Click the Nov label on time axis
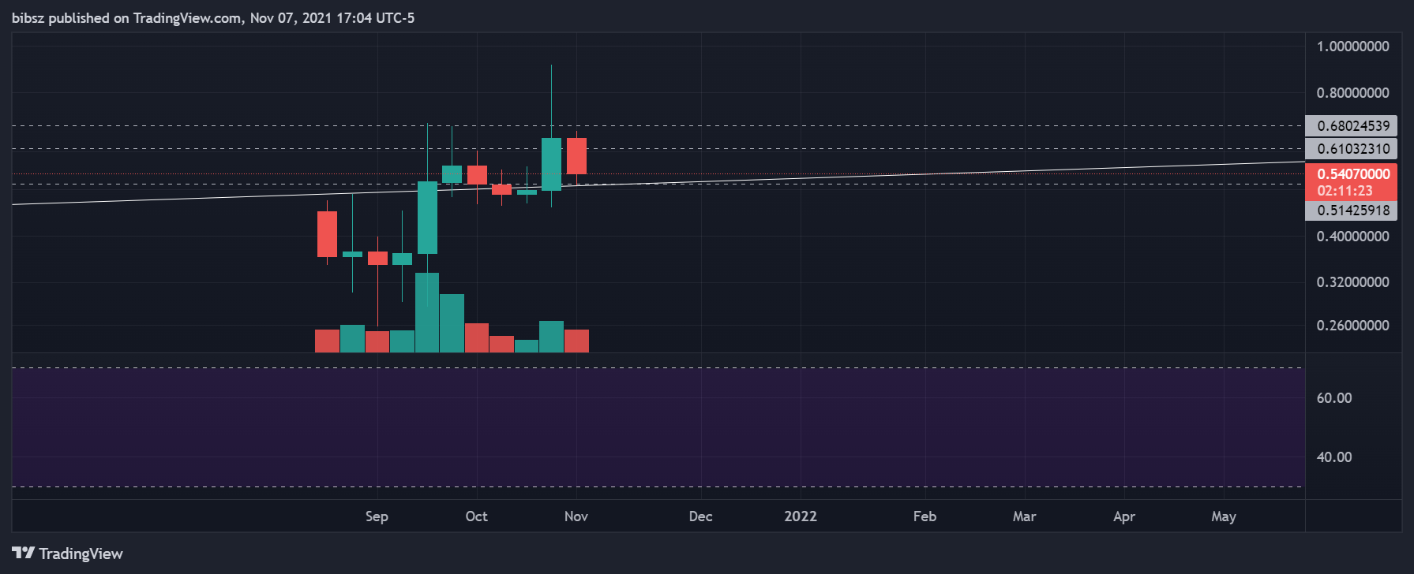This screenshot has width=1414, height=574. tap(576, 516)
